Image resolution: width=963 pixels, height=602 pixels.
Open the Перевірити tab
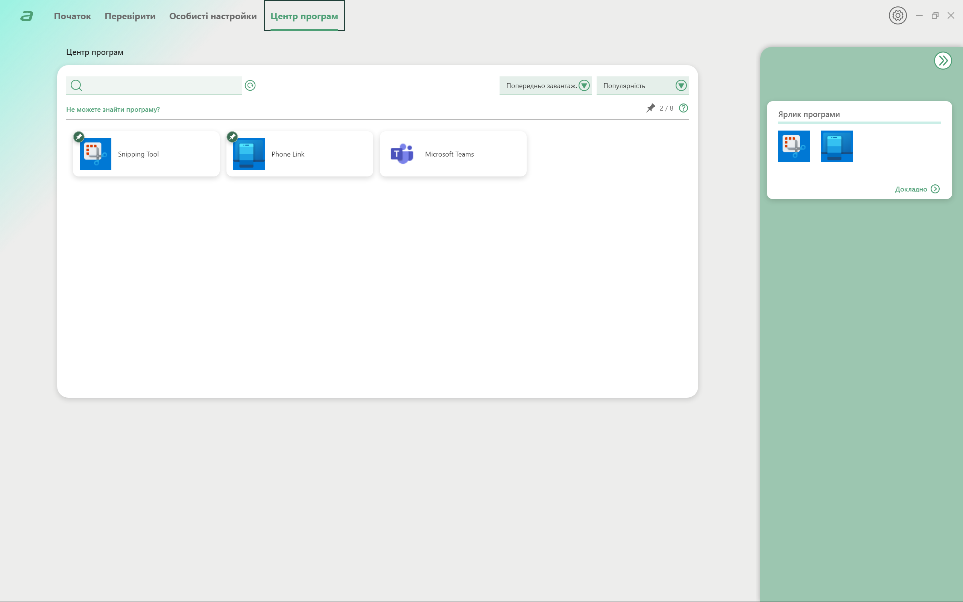click(130, 16)
